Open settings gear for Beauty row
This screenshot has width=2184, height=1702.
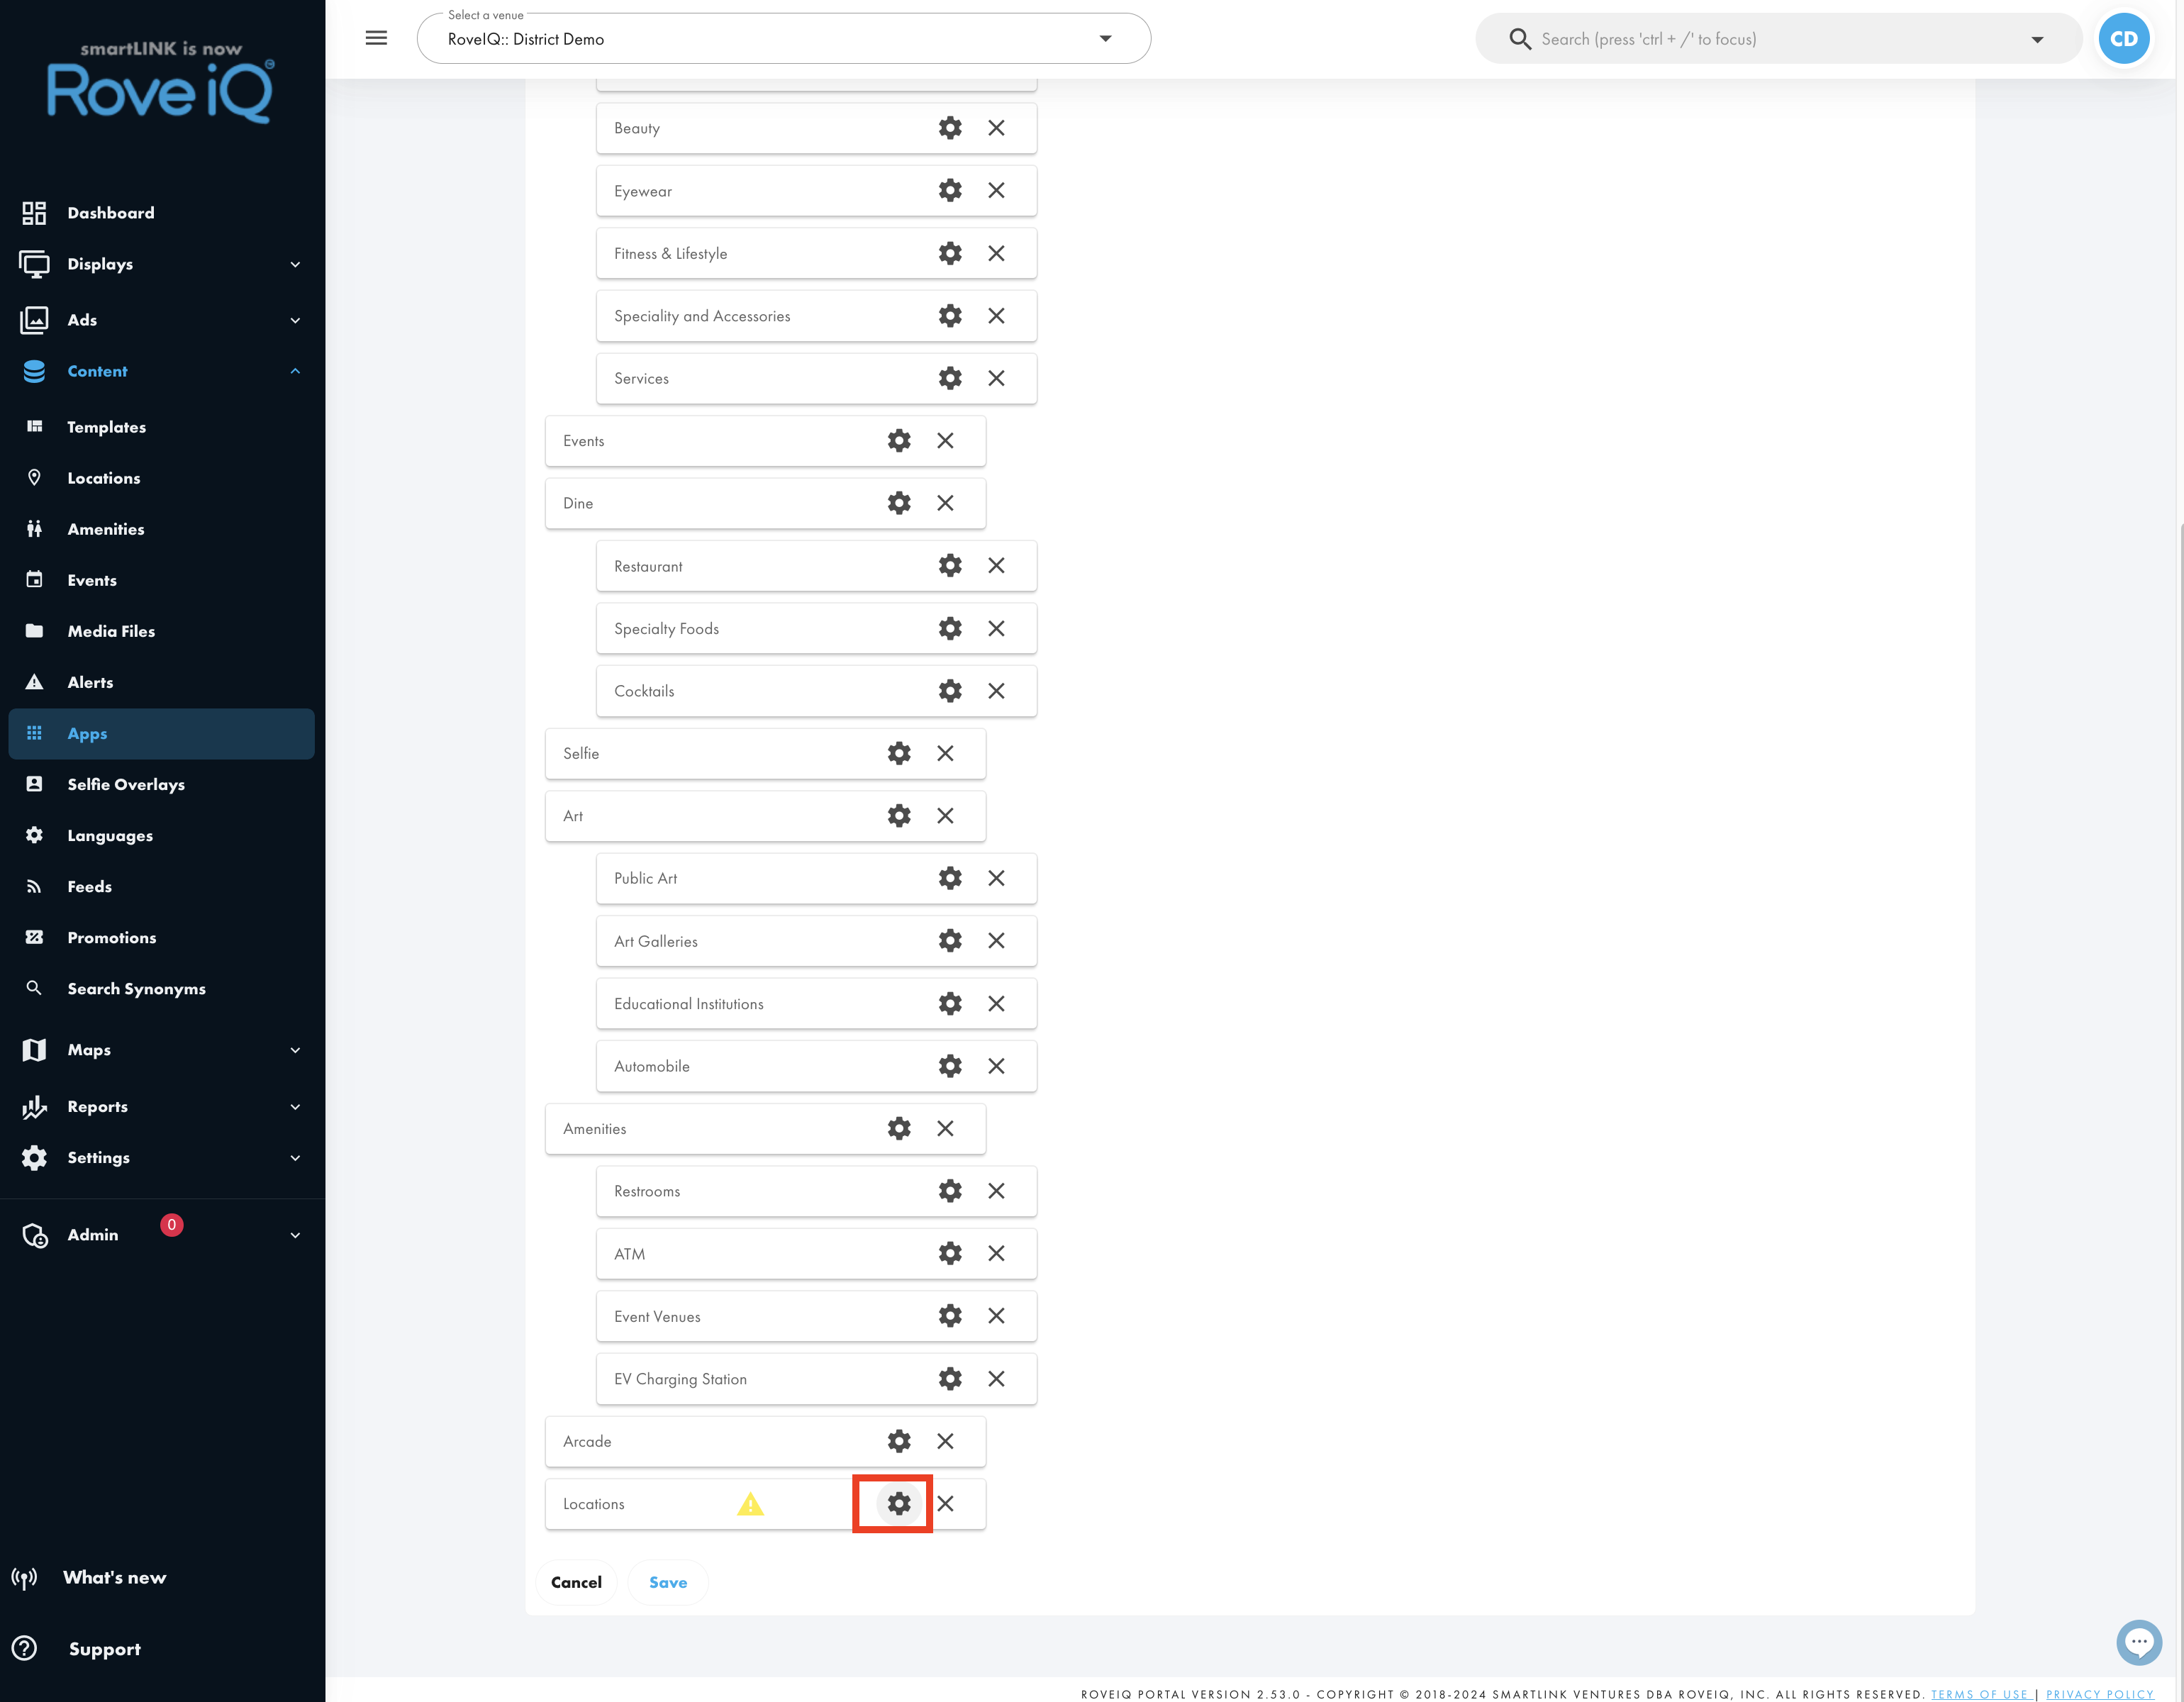point(949,128)
